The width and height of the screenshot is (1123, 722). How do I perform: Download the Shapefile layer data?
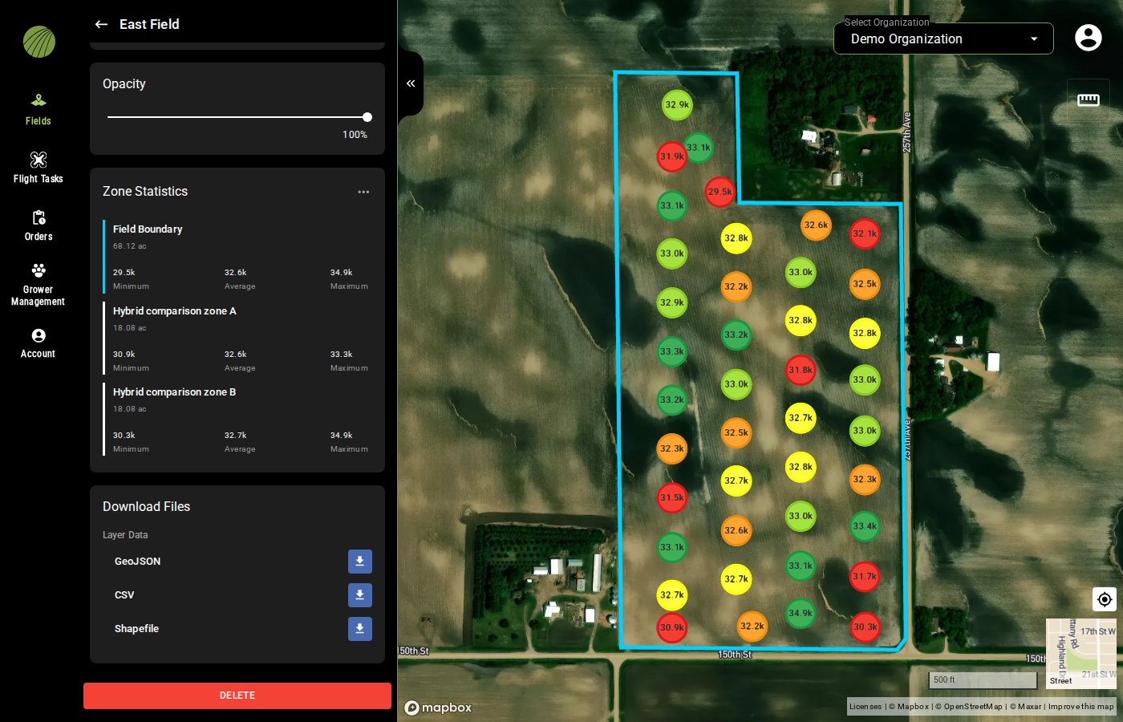[x=360, y=629]
